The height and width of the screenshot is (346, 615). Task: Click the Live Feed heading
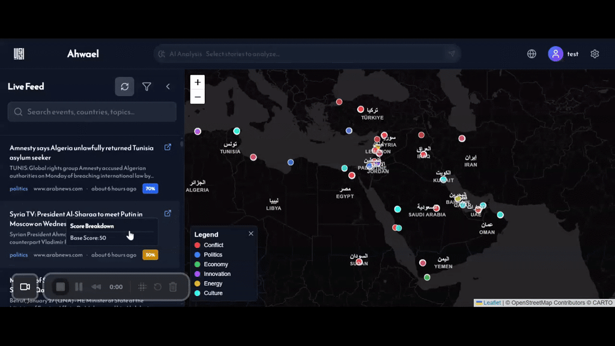click(x=26, y=86)
